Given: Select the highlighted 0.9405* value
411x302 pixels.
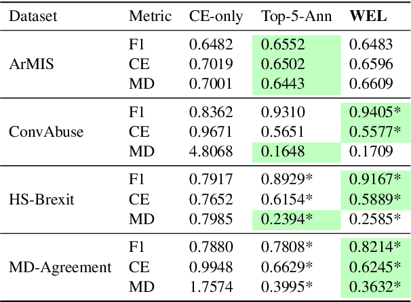Looking at the screenshot, I should [x=373, y=112].
